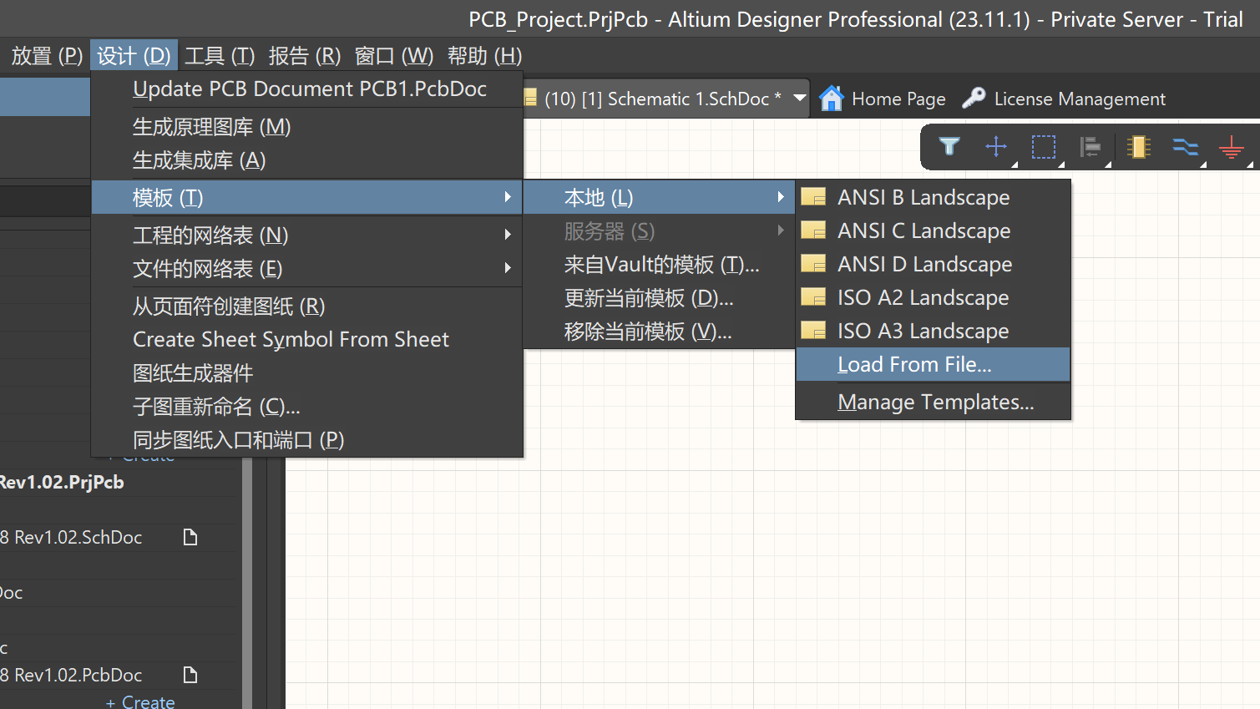Click Update PCB Document PCB1.PcbDoc
Image resolution: width=1260 pixels, height=709 pixels.
tap(309, 89)
